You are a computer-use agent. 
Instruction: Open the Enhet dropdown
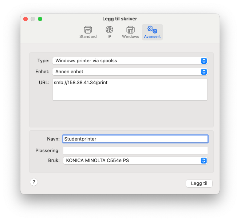[x=130, y=72]
